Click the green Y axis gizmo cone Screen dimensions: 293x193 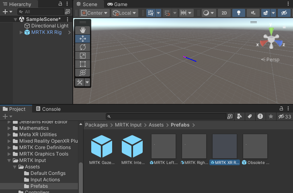[271, 31]
